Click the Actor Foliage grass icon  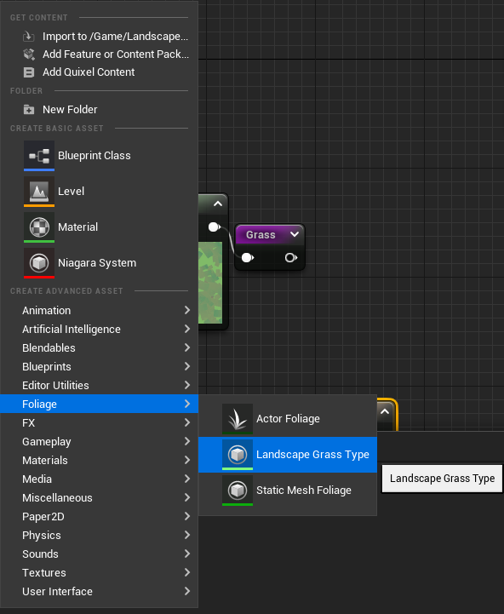[x=238, y=419]
